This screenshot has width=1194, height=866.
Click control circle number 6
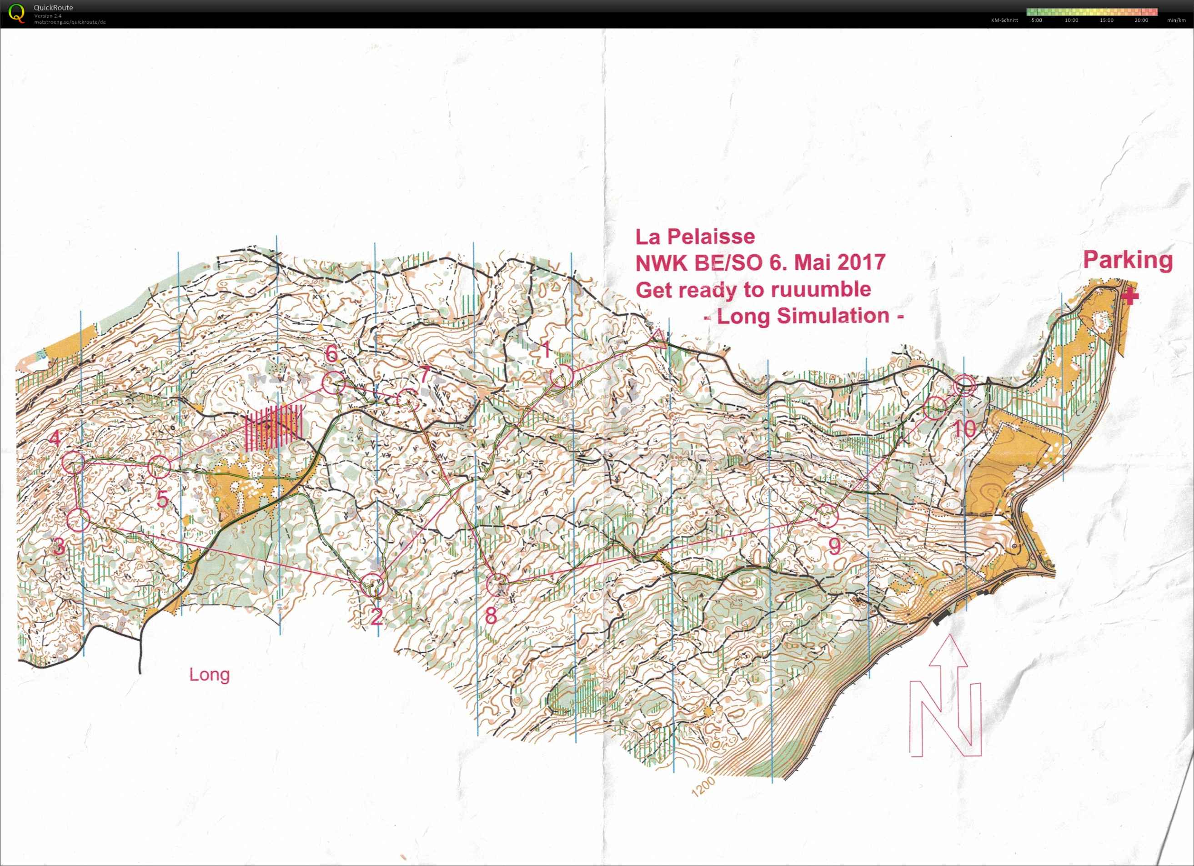pos(333,383)
